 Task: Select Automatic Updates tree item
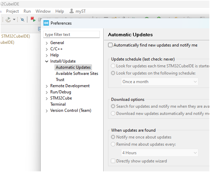(73, 67)
